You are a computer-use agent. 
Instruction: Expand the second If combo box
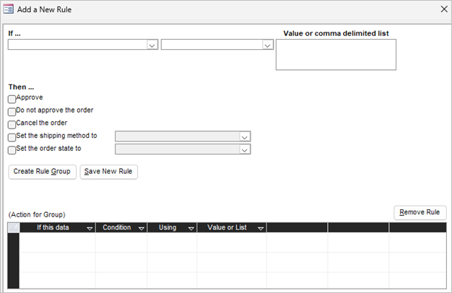point(267,45)
